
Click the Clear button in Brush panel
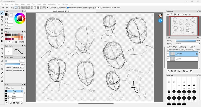(22, 88)
